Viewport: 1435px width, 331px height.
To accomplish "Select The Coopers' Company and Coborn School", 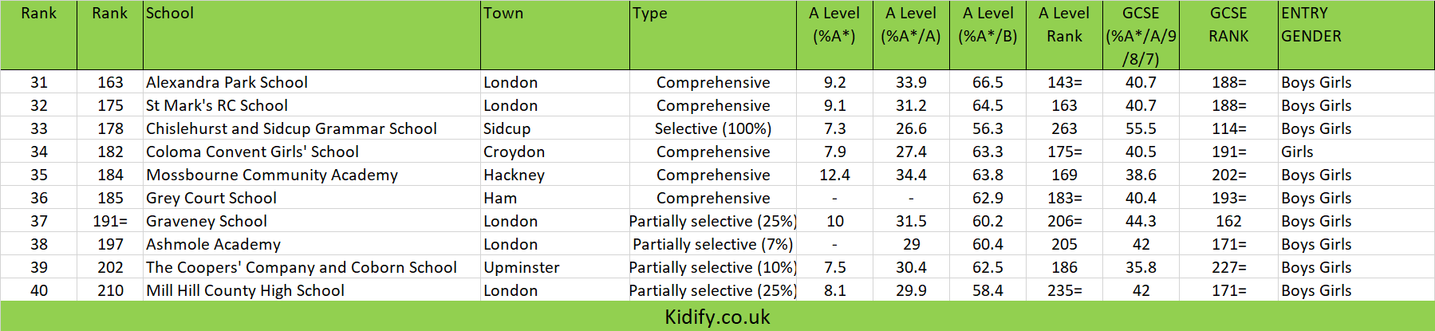I will [x=312, y=267].
